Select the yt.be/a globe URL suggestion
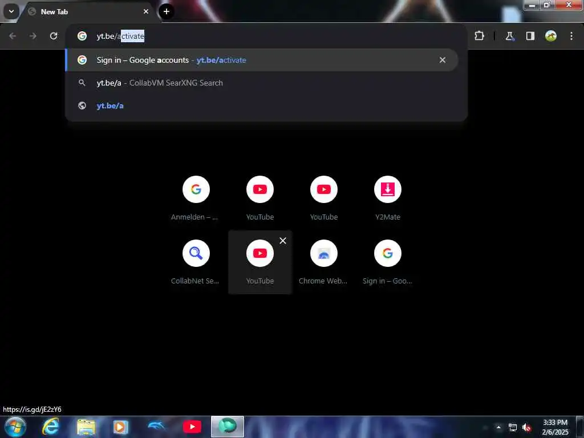 coord(261,106)
